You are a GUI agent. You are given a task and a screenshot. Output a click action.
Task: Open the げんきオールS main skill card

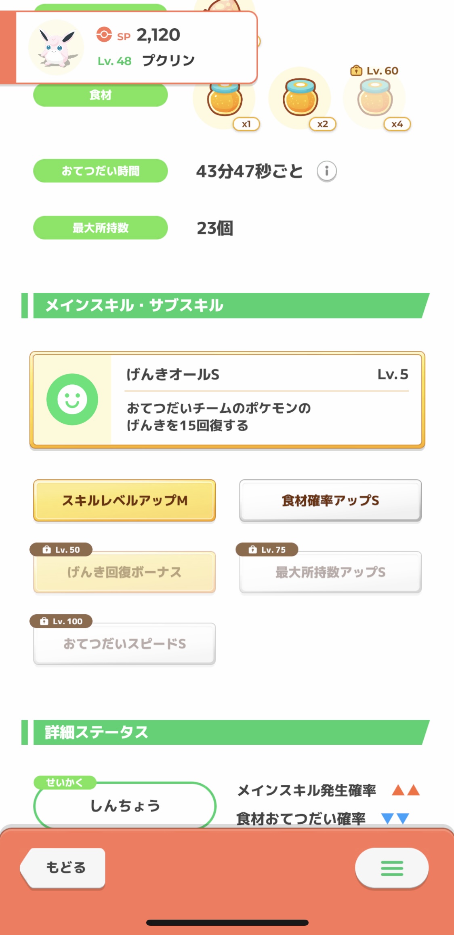(267, 399)
